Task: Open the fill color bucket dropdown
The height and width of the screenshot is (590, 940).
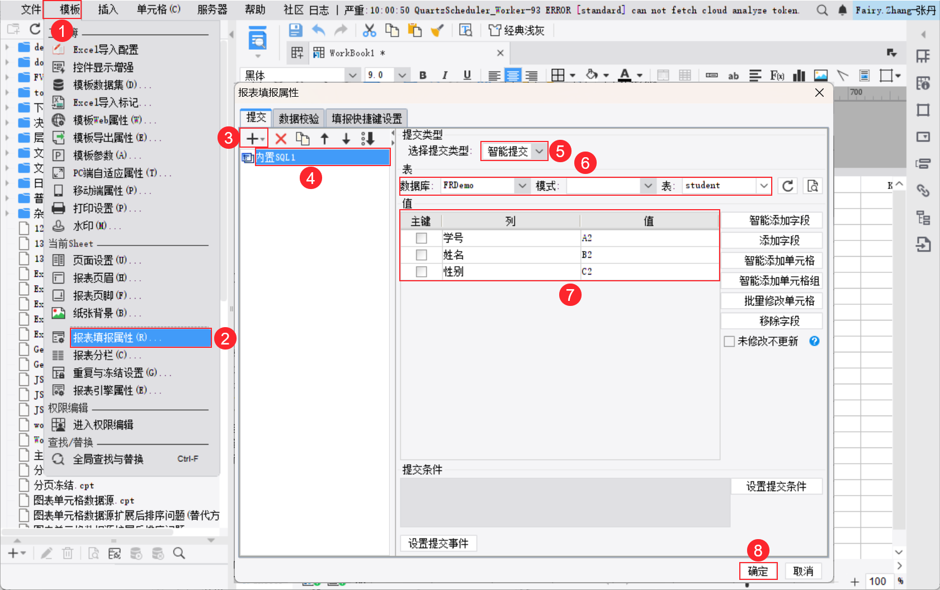Action: coord(606,75)
